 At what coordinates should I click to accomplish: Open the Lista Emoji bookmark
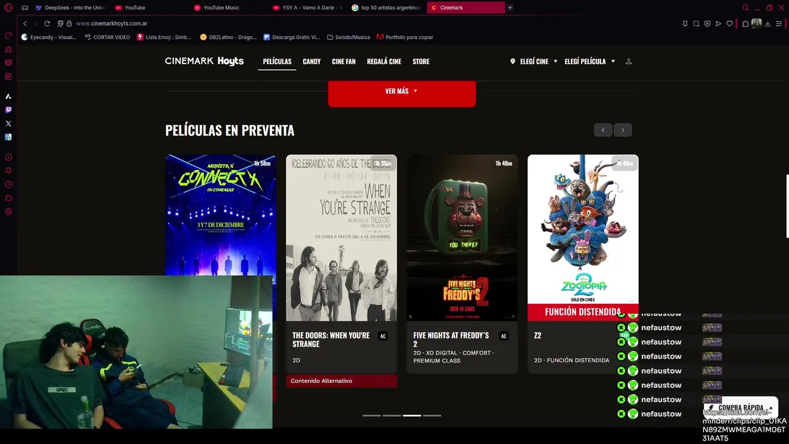pos(164,37)
